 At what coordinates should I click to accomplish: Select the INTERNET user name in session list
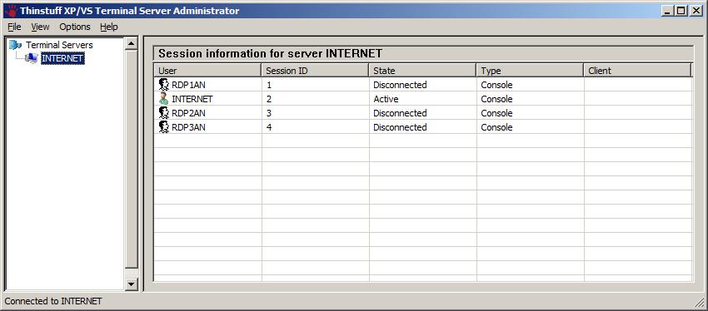tap(192, 99)
